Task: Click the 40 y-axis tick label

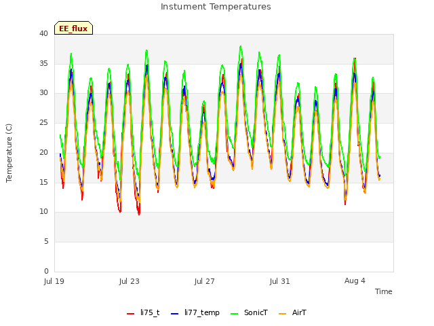Action: [43, 33]
